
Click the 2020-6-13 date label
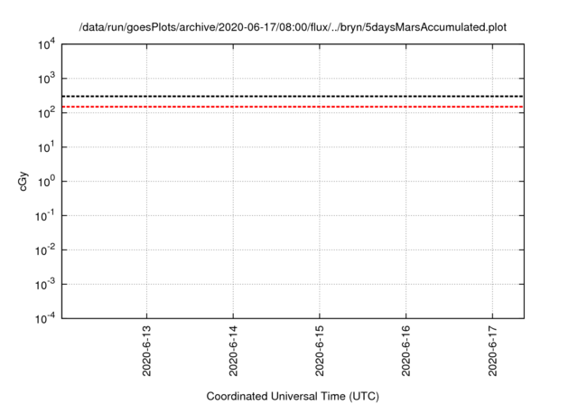[x=146, y=351]
